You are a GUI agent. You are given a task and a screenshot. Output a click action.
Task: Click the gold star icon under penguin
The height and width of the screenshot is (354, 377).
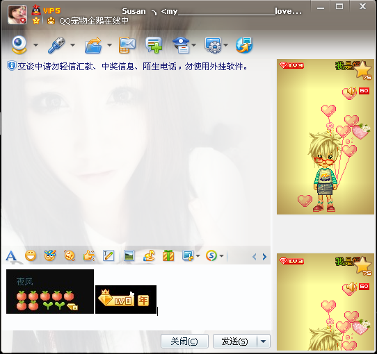pos(36,21)
